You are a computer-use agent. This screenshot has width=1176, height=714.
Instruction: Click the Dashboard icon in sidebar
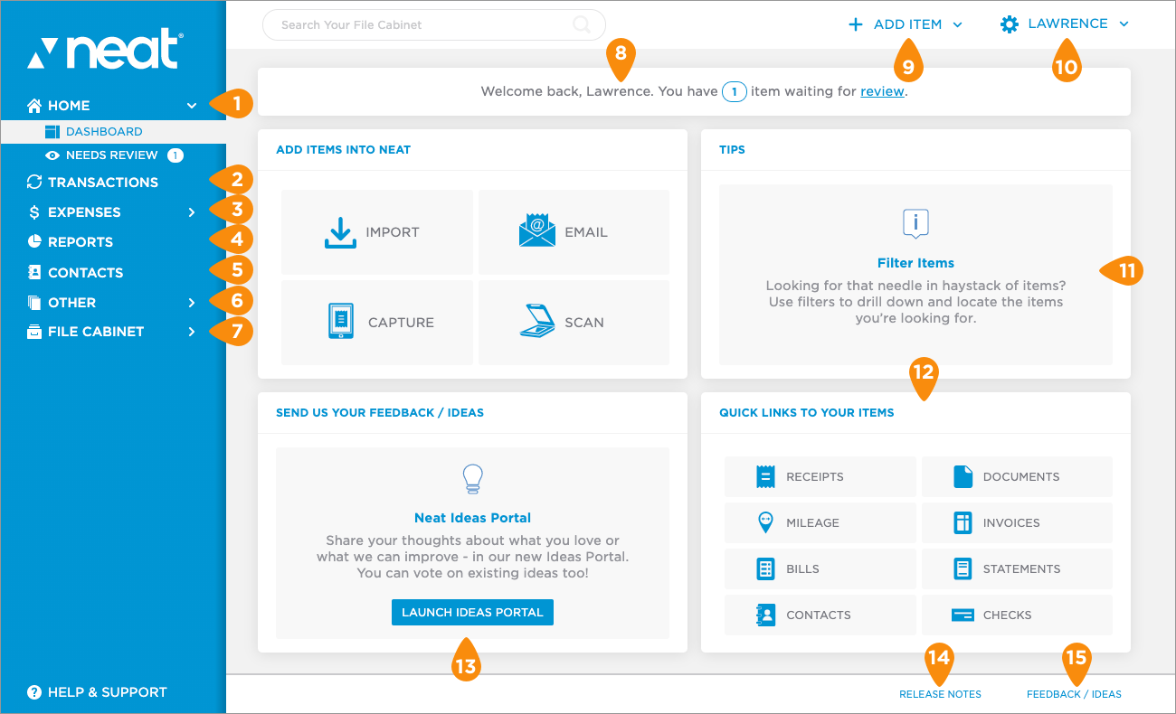(52, 132)
